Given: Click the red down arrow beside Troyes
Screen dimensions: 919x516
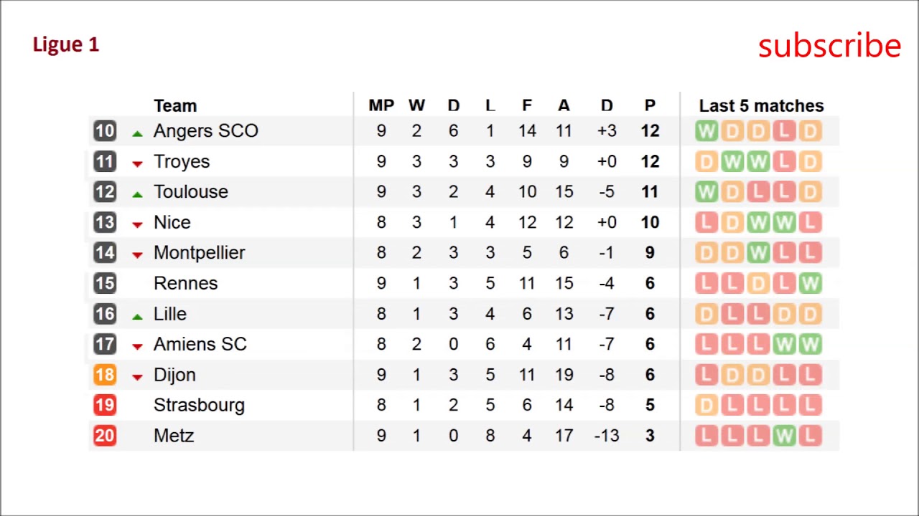Looking at the screenshot, I should (x=137, y=163).
